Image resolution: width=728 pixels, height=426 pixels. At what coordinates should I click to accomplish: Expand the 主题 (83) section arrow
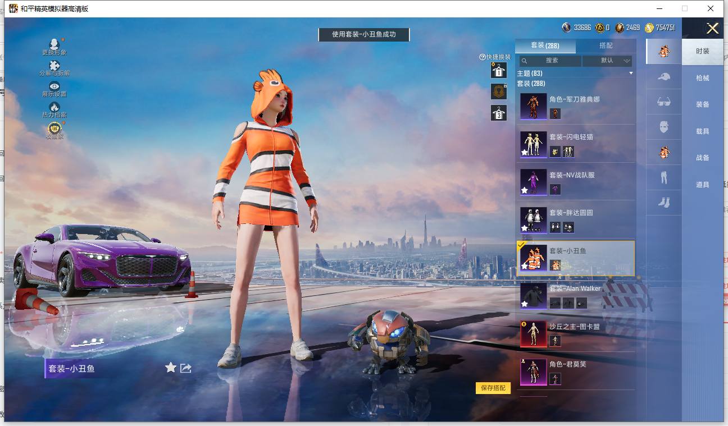click(x=631, y=74)
